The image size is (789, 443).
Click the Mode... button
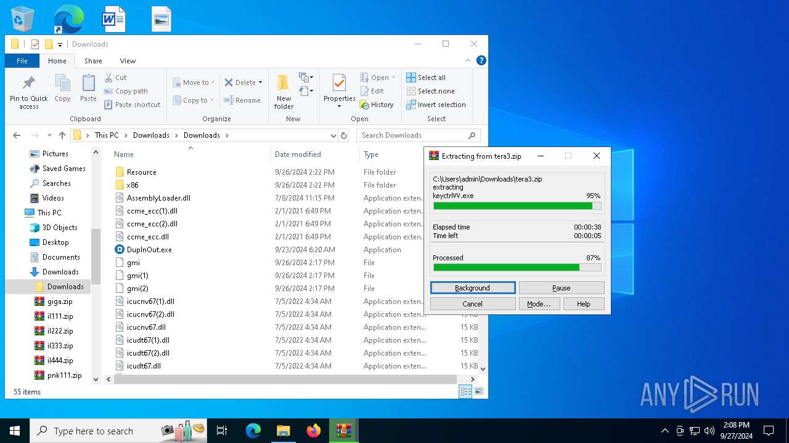[539, 304]
